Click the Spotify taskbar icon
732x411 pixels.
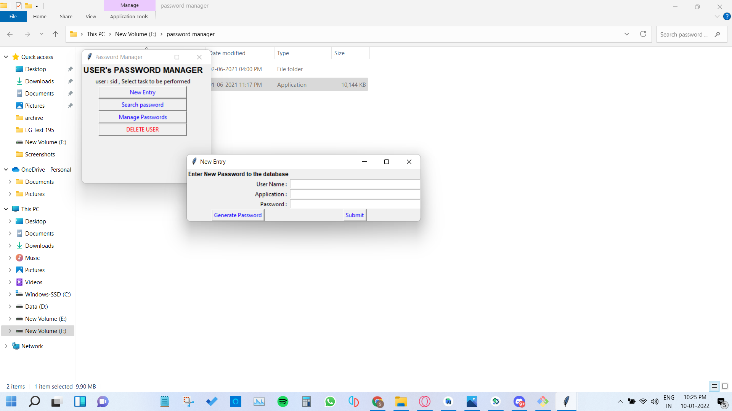pos(283,401)
